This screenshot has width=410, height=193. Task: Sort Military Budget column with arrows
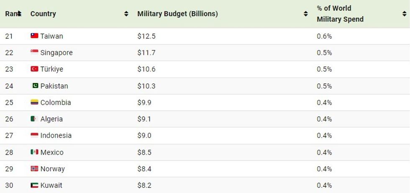306,14
